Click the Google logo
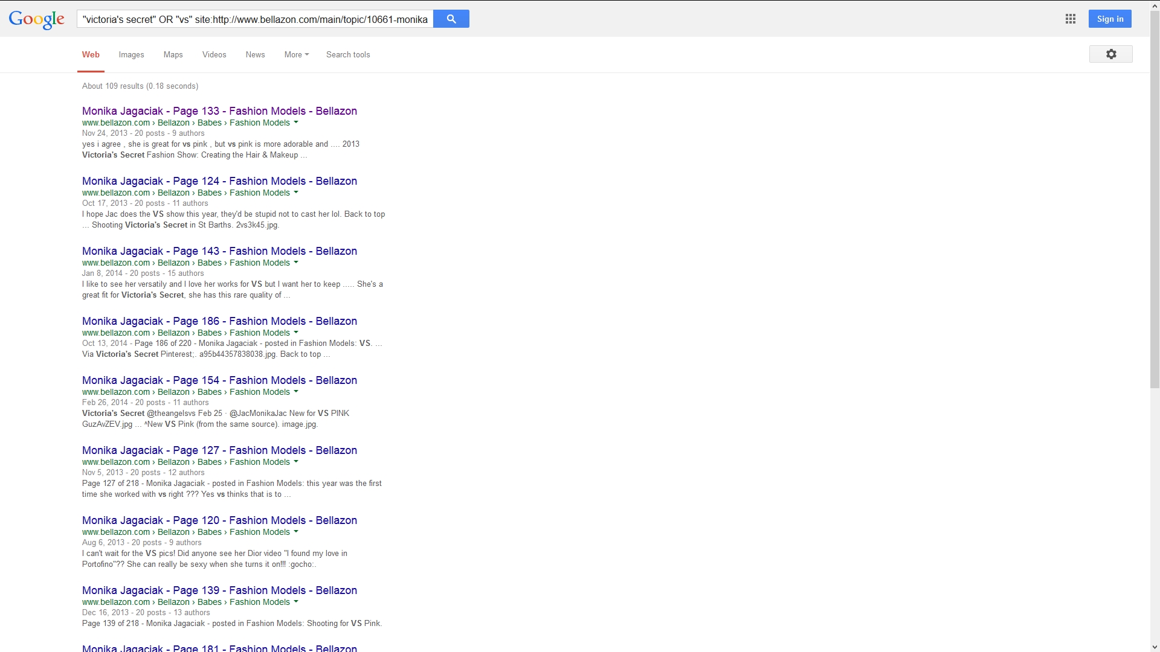The width and height of the screenshot is (1160, 652). point(36,19)
